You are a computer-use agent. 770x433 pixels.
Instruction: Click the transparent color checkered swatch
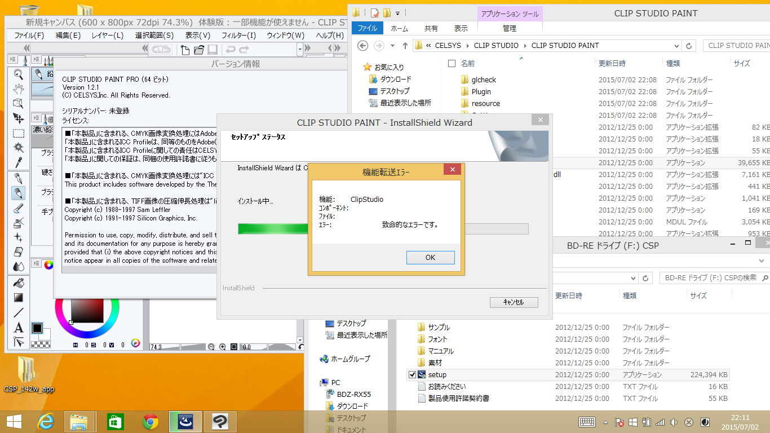41,343
